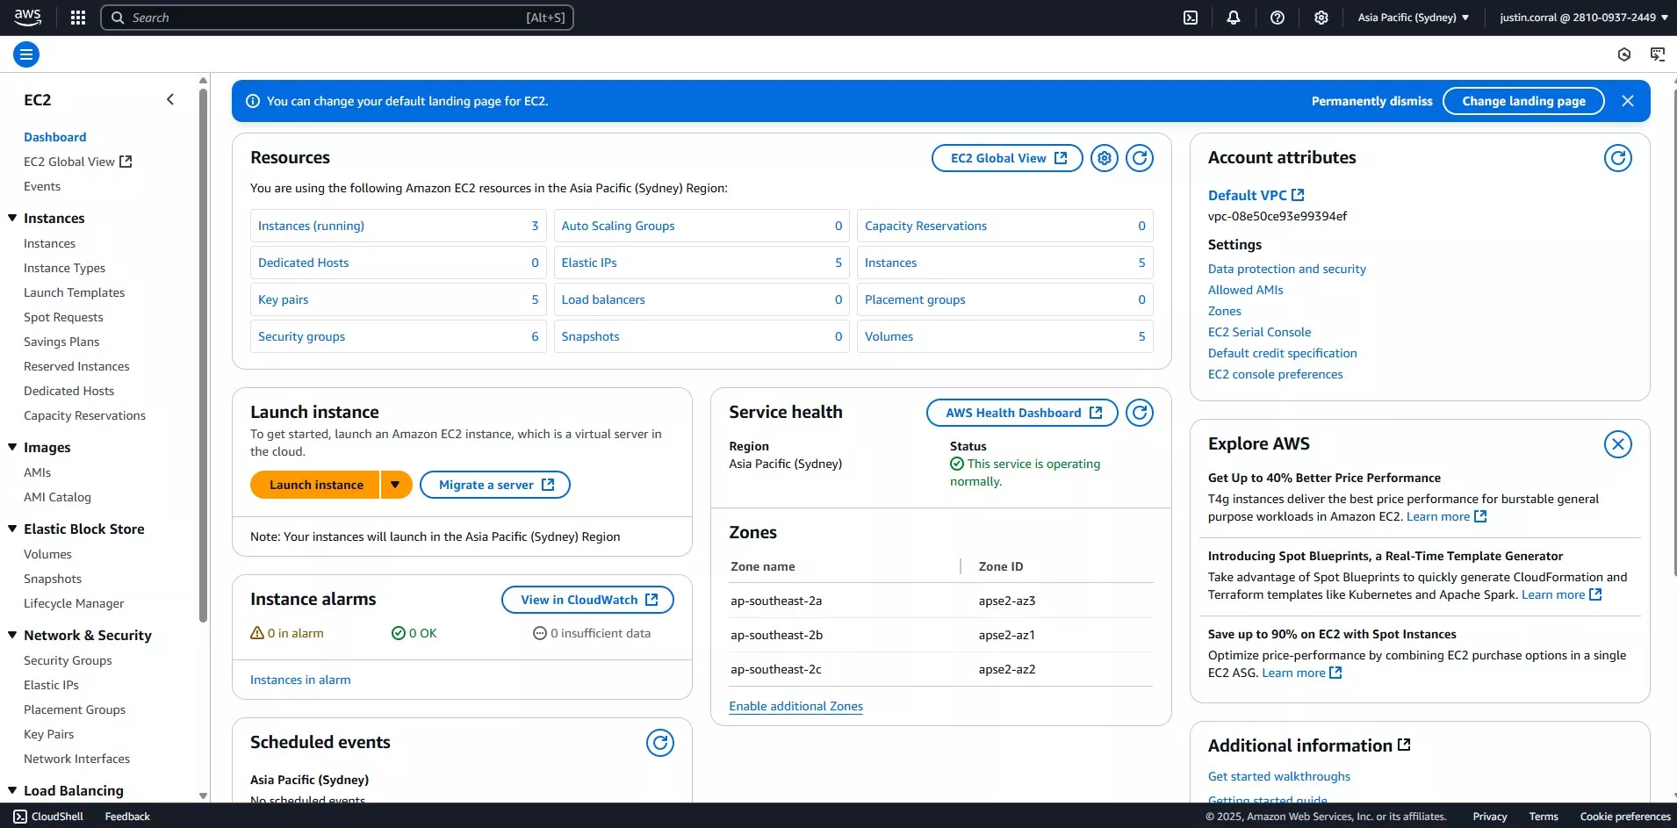1677x828 pixels.
Task: Collapse the Elastic Block Store section
Action: pos(12,529)
